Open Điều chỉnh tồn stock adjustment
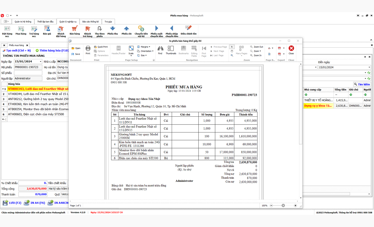The height and width of the screenshot is (227, 374). click(188, 31)
